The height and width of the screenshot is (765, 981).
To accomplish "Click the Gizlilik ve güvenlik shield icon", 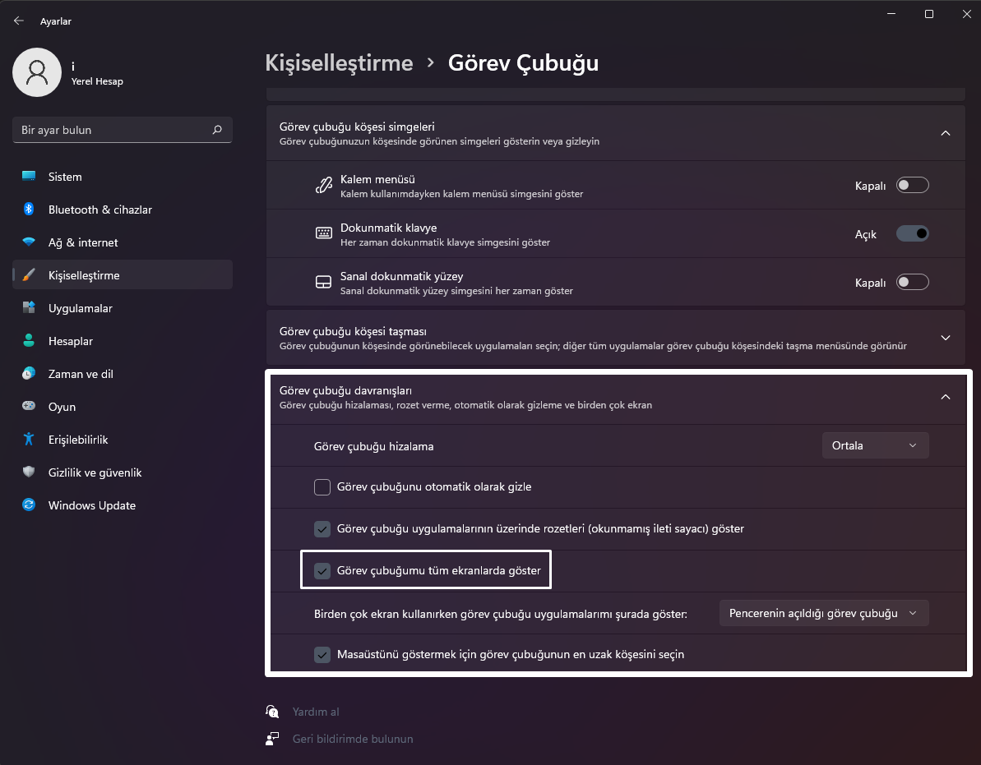I will pyautogui.click(x=29, y=472).
